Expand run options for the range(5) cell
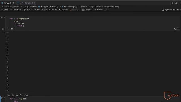The height and width of the screenshot is (102, 181). [5, 98]
